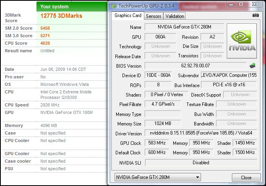This screenshot has height=186, width=266.
Task: Click the Release Date field showing Unknown
Action: point(161,56)
